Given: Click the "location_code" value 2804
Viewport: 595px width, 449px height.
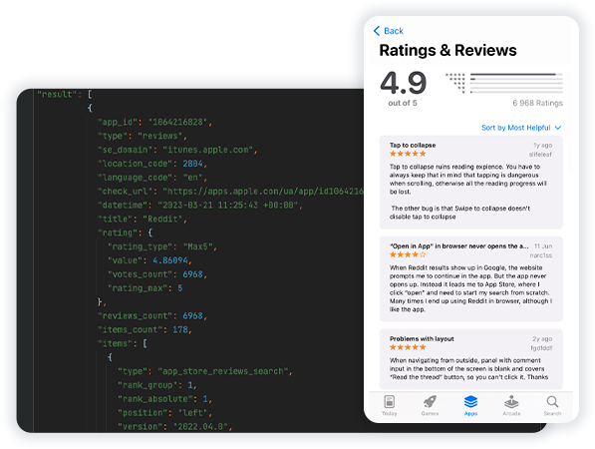Looking at the screenshot, I should click(x=192, y=164).
